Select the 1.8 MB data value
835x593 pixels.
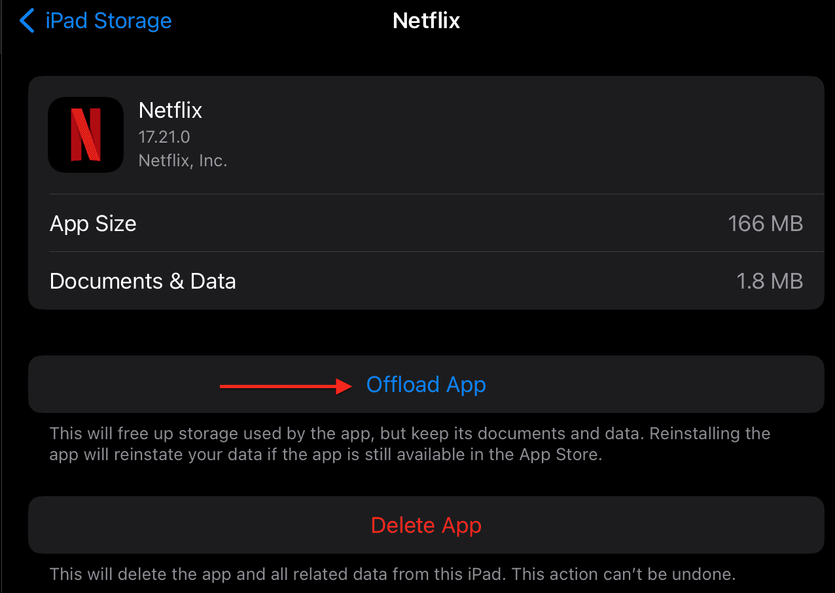[x=770, y=281]
